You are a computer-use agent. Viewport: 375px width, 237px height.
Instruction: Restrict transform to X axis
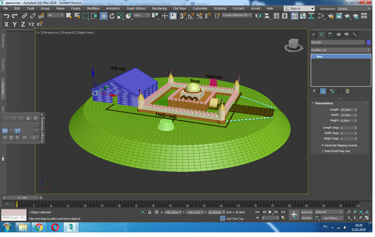click(x=6, y=24)
